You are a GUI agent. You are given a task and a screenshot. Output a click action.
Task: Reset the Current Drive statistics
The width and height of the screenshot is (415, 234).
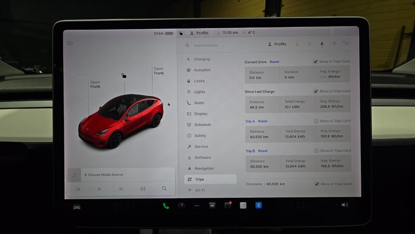click(274, 62)
